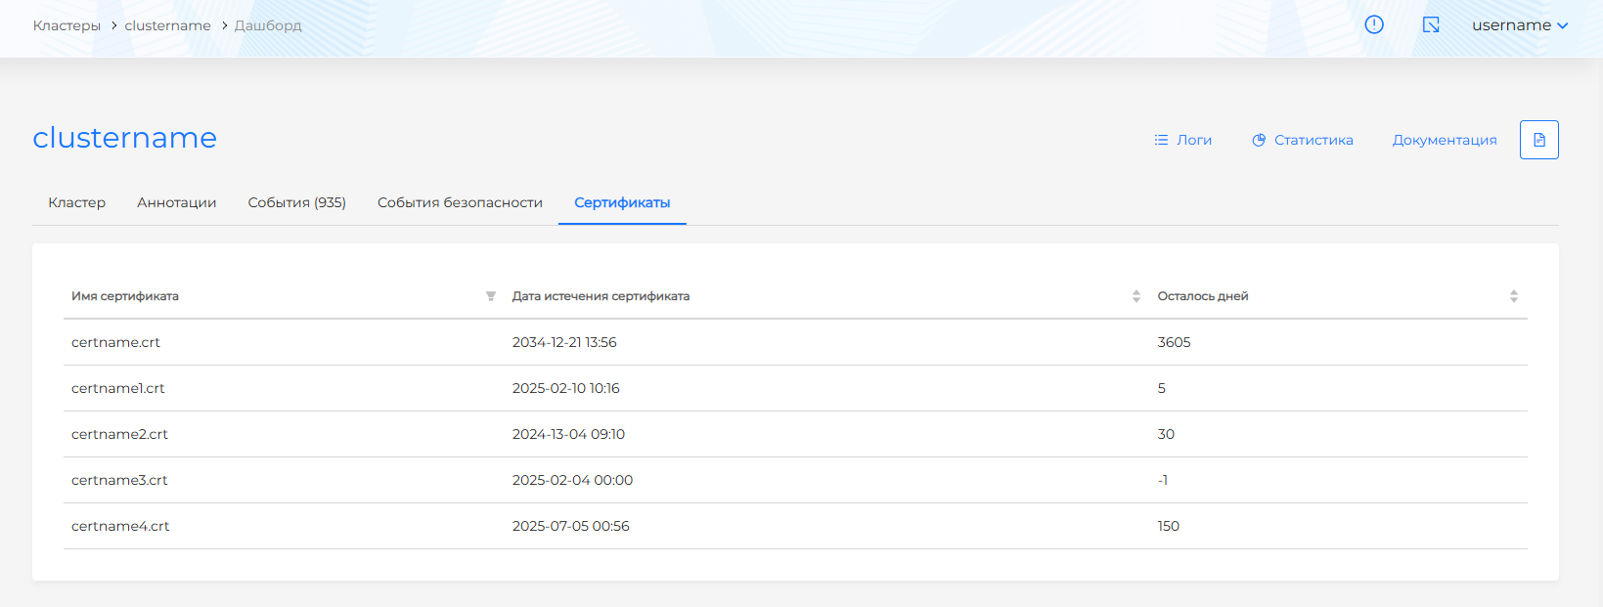Navigate to Кластеры in breadcrumb
The width and height of the screenshot is (1603, 607).
67,25
